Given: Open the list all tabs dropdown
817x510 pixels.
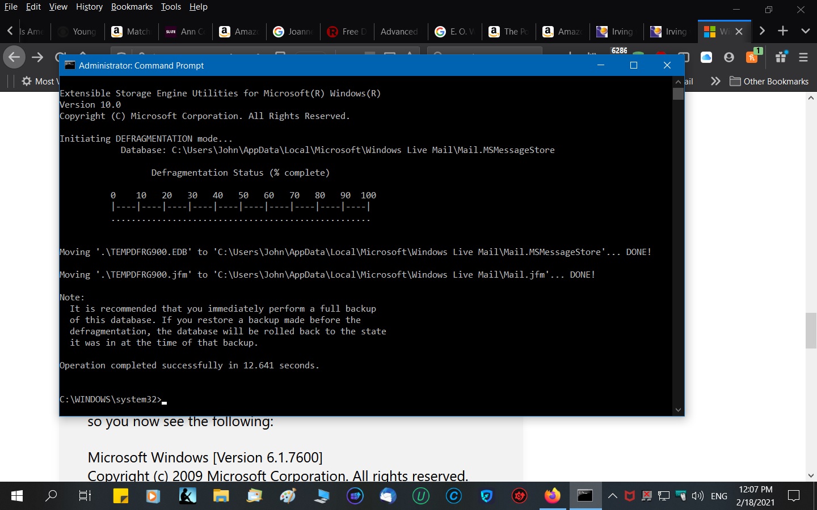Looking at the screenshot, I should (805, 31).
